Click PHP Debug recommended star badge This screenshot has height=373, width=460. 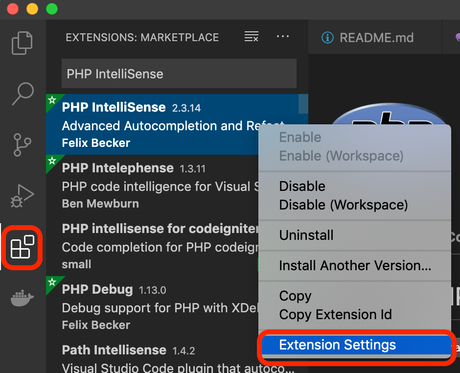point(52,282)
